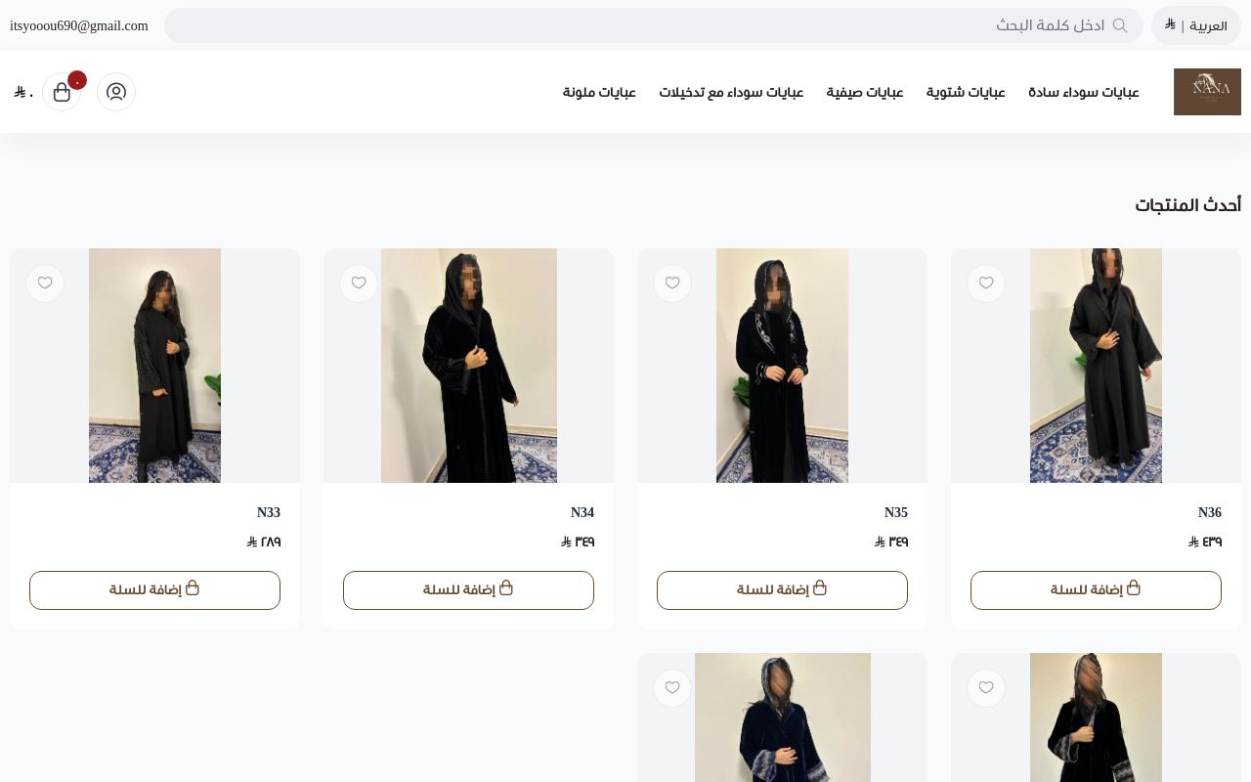Toggle wishlist heart on N34 product
1251x782 pixels.
(x=359, y=283)
